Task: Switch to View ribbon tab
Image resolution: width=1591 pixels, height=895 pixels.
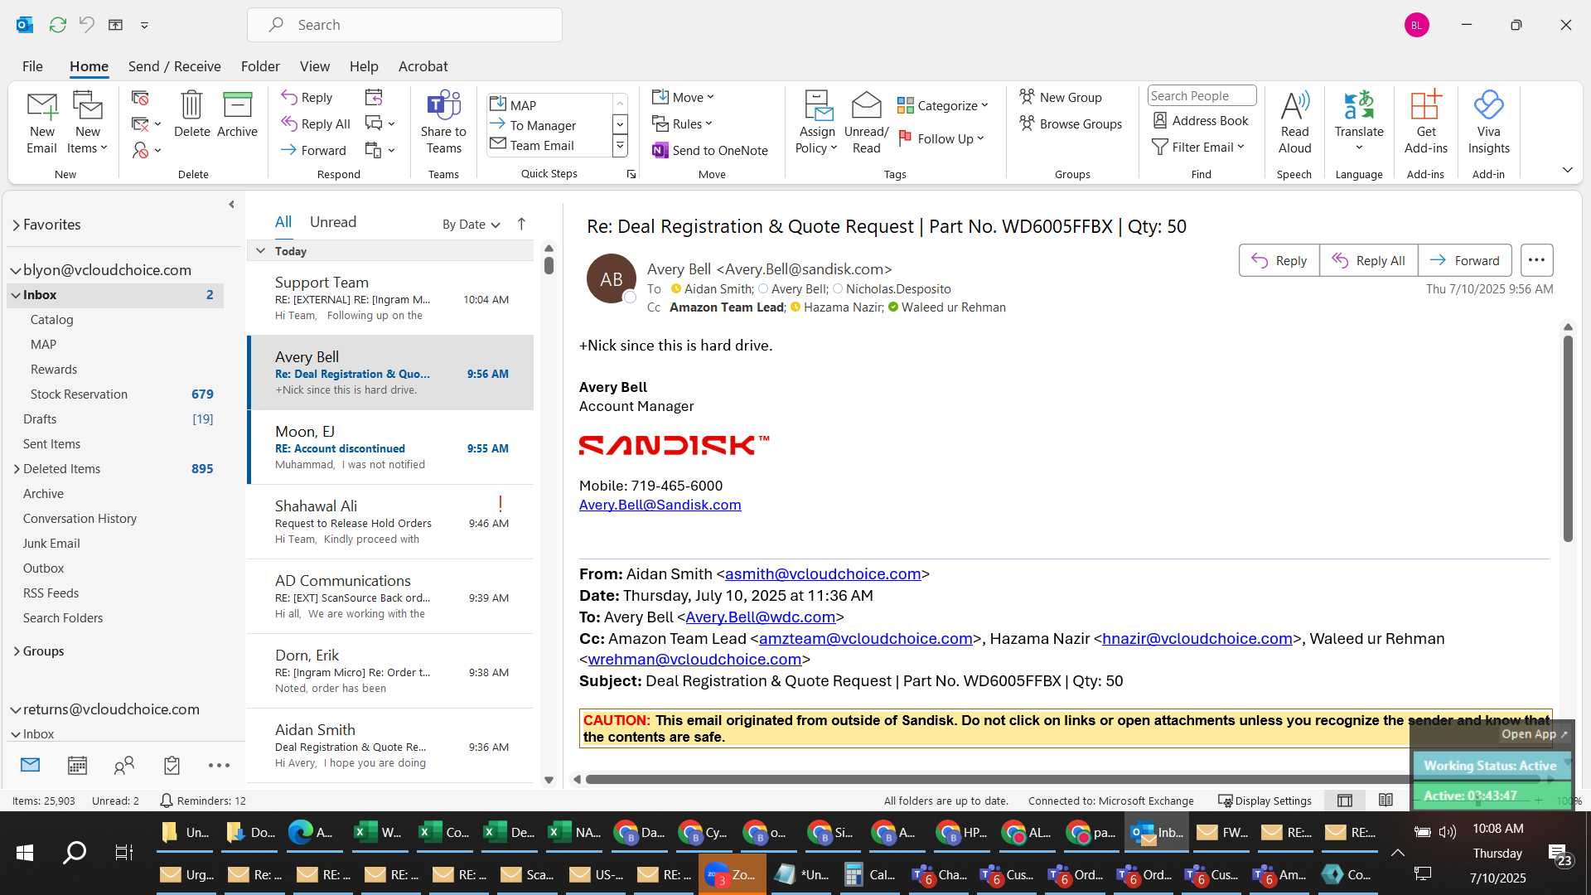Action: 314,66
